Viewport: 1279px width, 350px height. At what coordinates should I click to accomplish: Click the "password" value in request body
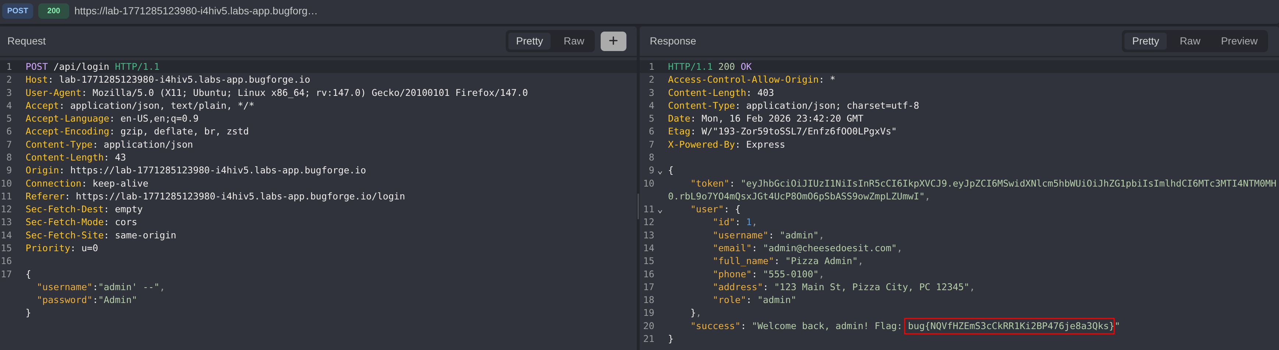117,300
